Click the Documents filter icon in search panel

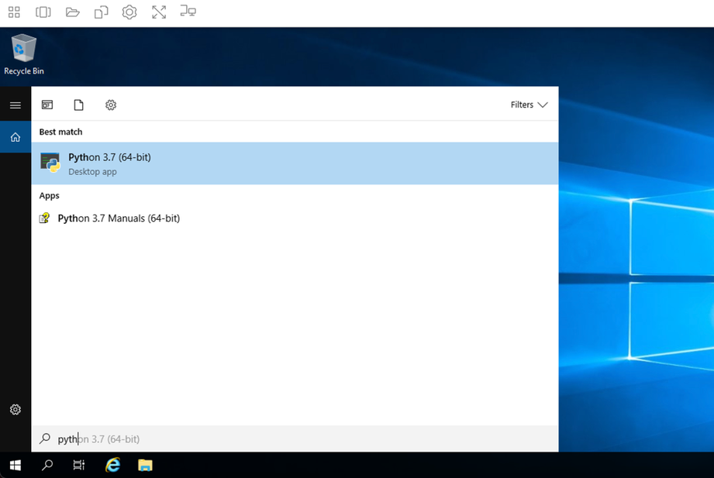(78, 105)
